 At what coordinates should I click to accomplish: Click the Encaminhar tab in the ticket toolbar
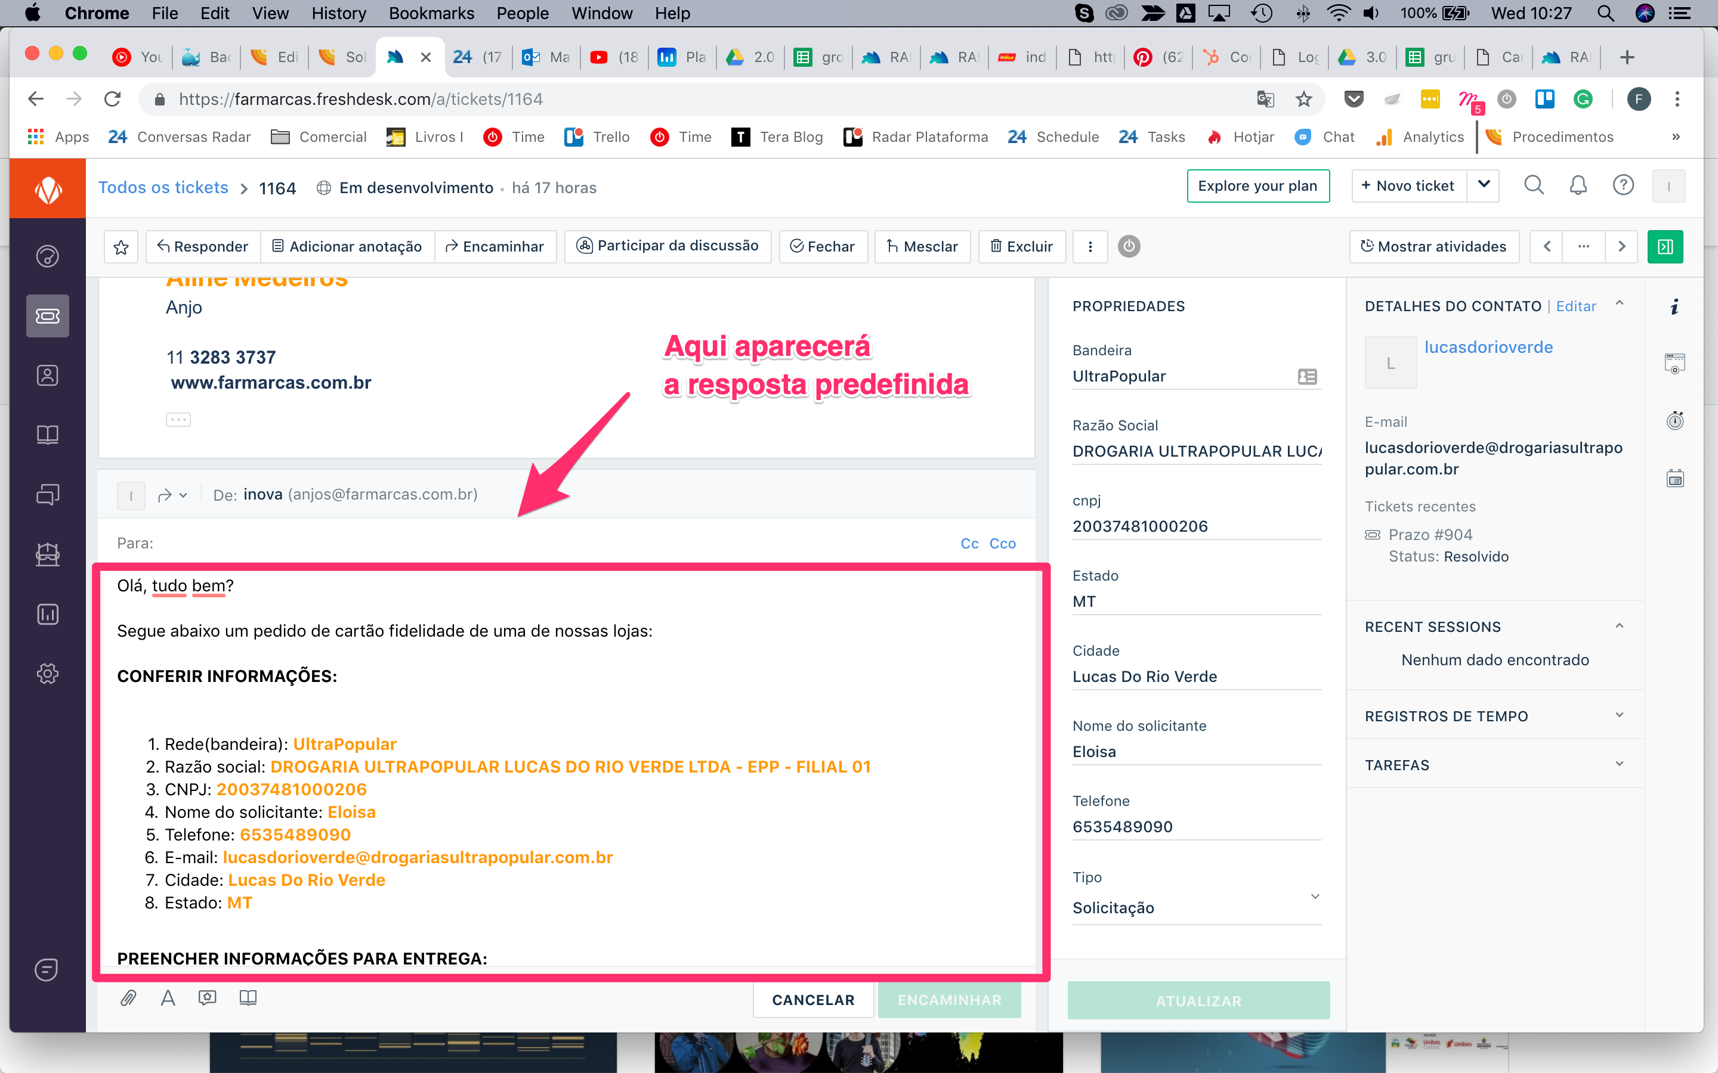[x=495, y=247]
